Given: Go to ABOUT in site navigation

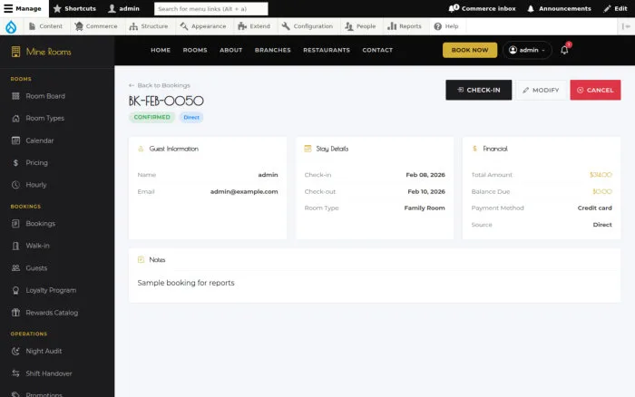Looking at the screenshot, I should point(230,50).
